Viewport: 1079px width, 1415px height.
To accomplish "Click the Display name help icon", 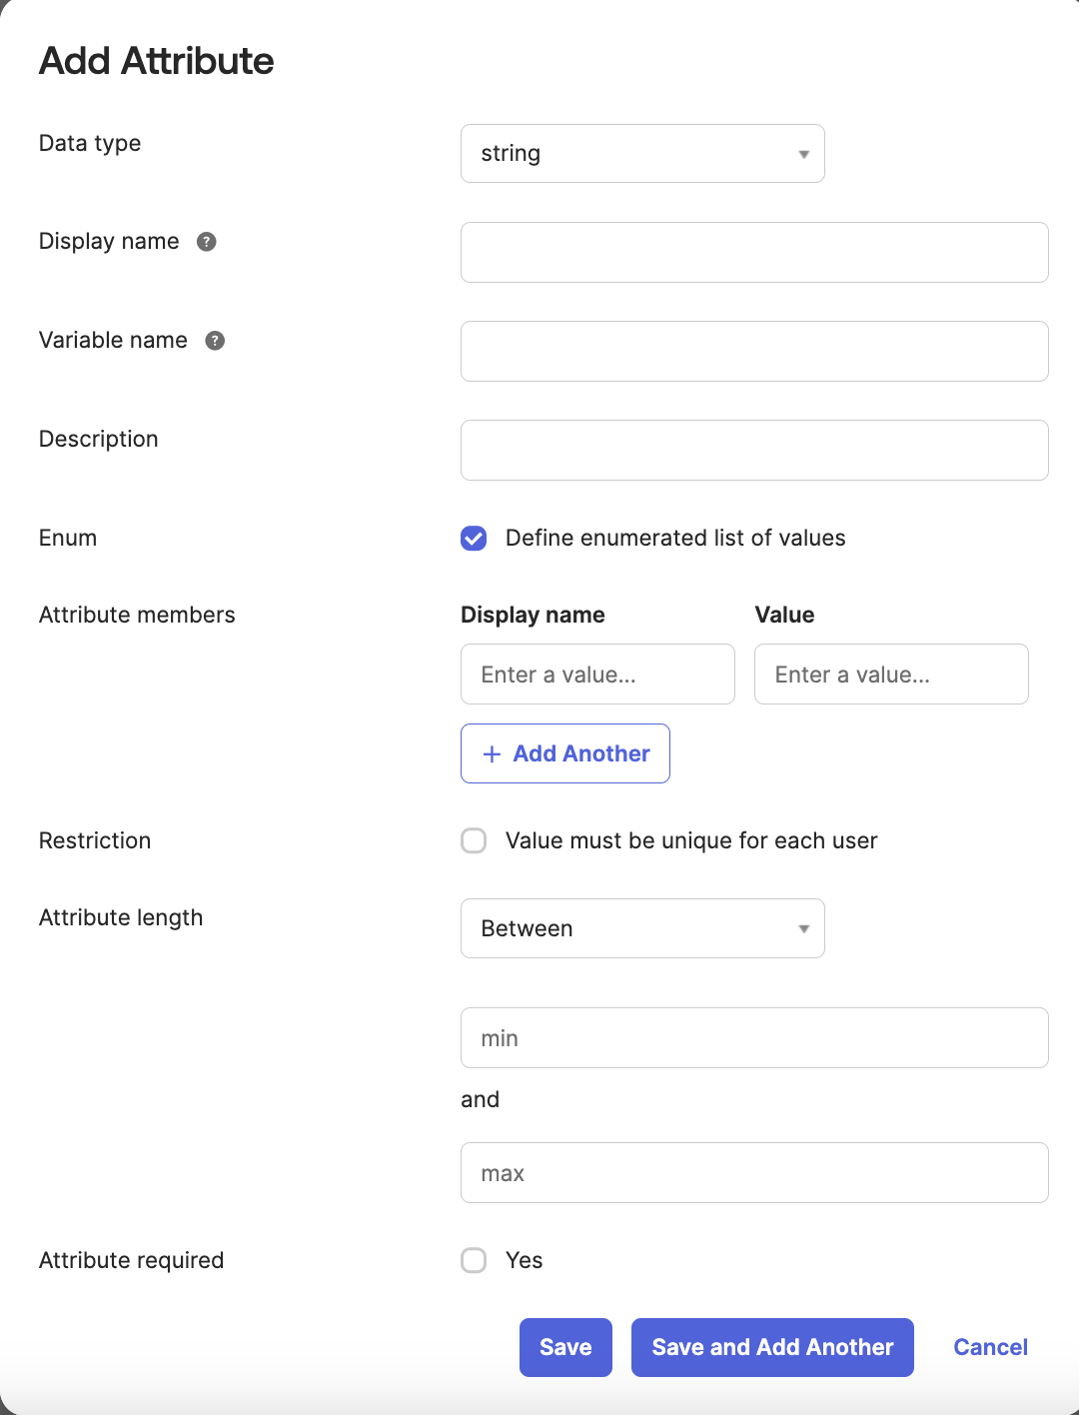I will click(x=207, y=242).
